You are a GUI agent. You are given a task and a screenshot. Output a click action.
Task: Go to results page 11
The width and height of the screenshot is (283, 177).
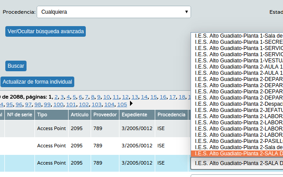(116, 97)
